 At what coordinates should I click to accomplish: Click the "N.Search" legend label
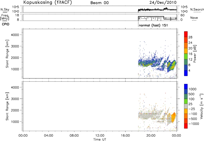(197, 9)
